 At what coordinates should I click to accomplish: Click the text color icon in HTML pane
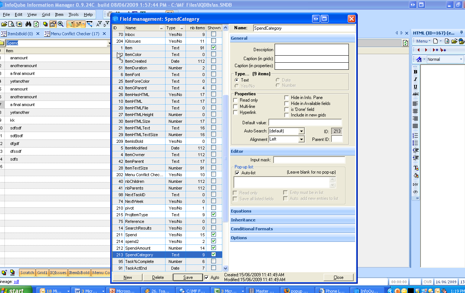(415, 168)
